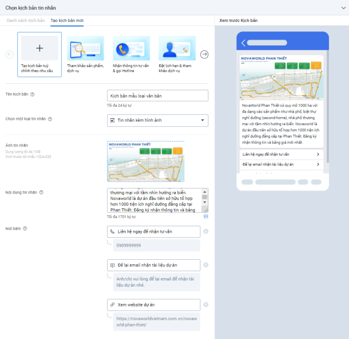349x339 pixels.
Task: Open help icon next to Nội dung tin nhắn
Action: pyautogui.click(x=41, y=192)
